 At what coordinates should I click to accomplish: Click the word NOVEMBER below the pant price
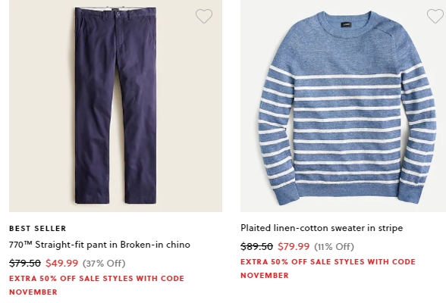coord(33,292)
